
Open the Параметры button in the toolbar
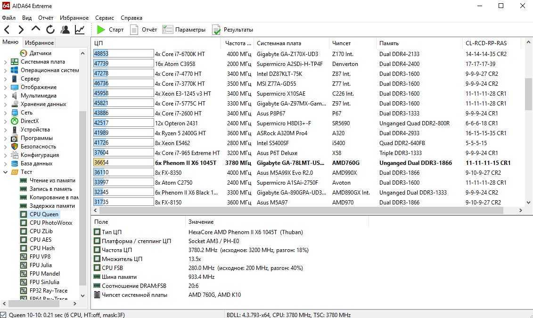pos(184,30)
